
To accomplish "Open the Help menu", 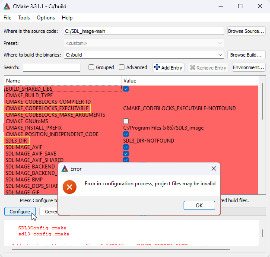I will (67, 18).
